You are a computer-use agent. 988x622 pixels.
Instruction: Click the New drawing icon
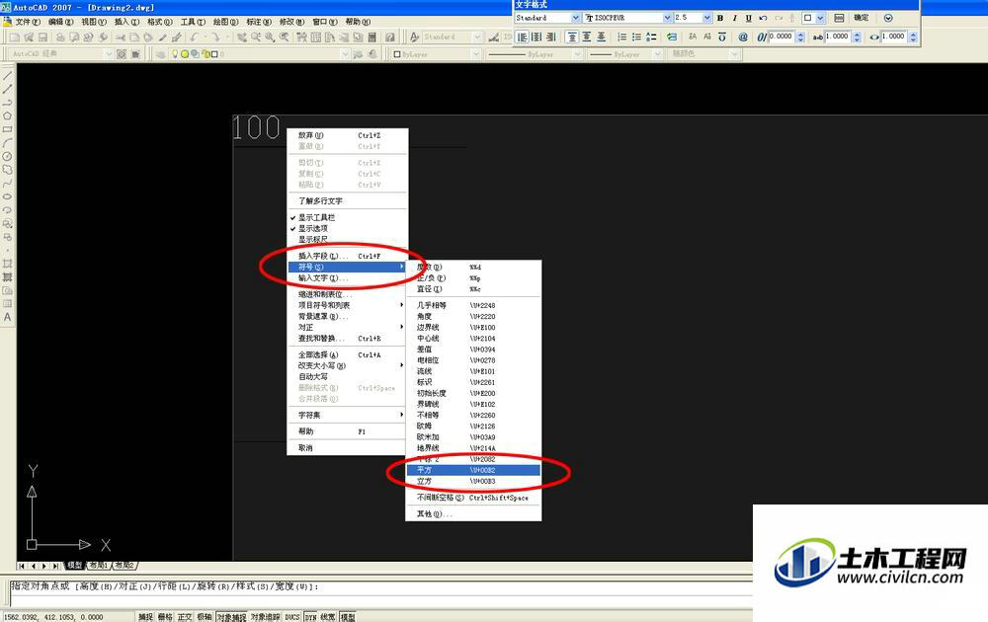click(x=15, y=38)
